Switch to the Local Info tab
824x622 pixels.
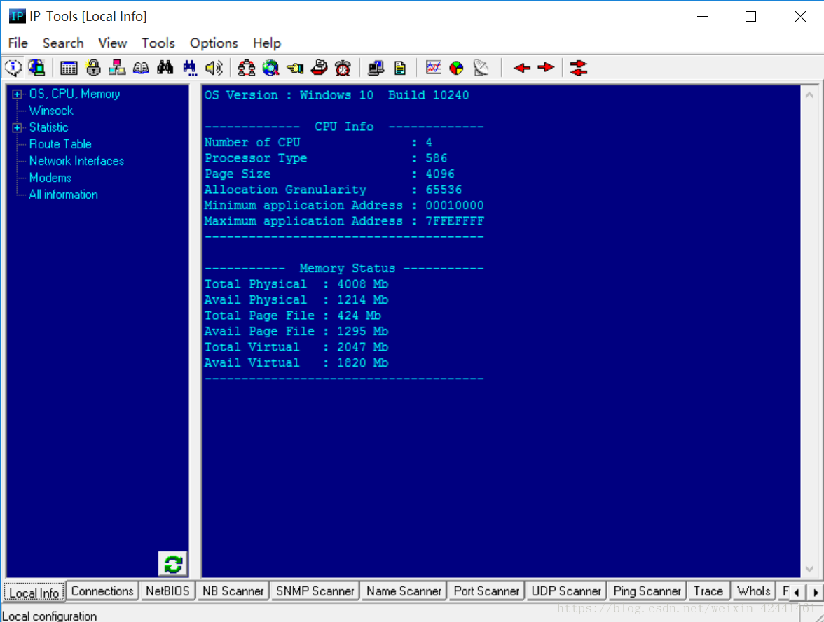(34, 593)
